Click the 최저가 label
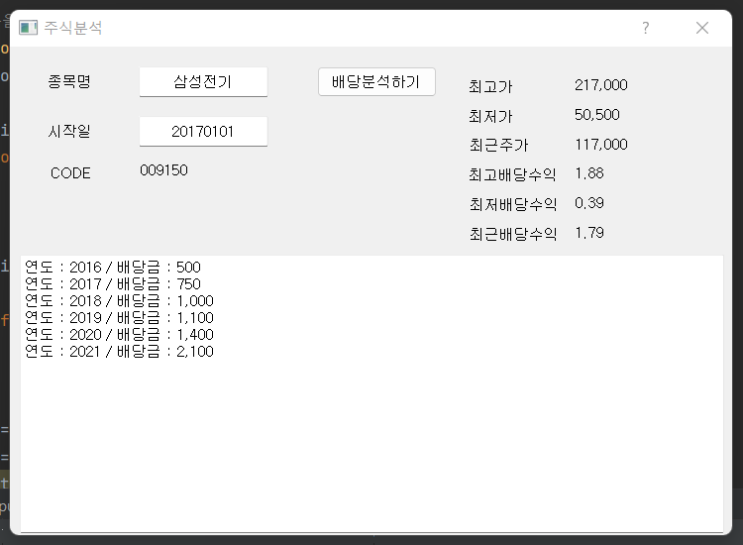The image size is (743, 545). pyautogui.click(x=490, y=116)
